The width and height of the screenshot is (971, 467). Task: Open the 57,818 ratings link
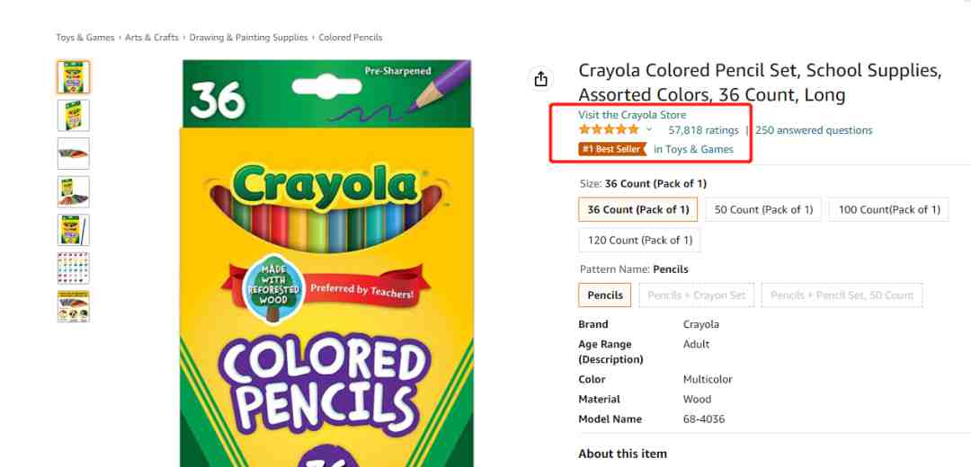[703, 130]
